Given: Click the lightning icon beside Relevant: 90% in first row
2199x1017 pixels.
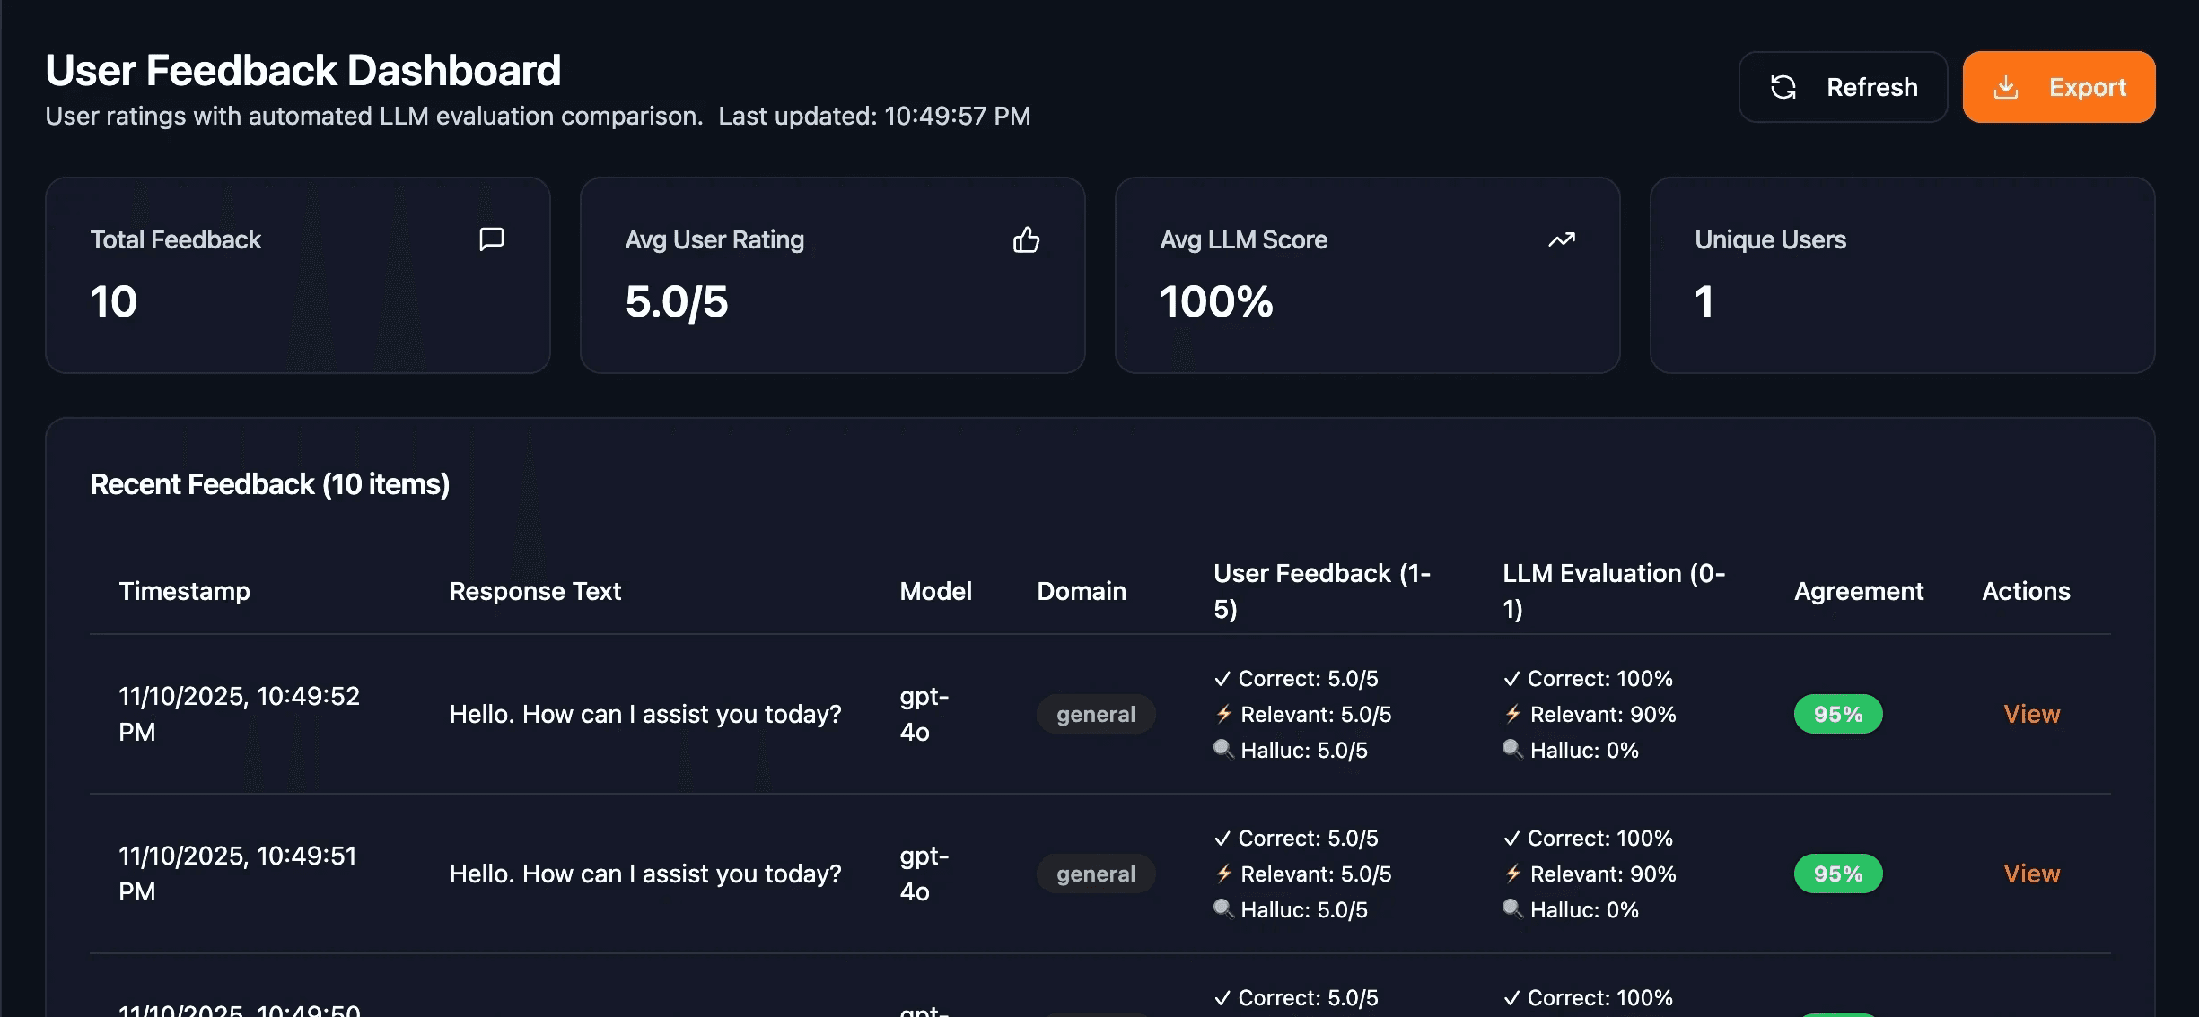Looking at the screenshot, I should point(1513,714).
